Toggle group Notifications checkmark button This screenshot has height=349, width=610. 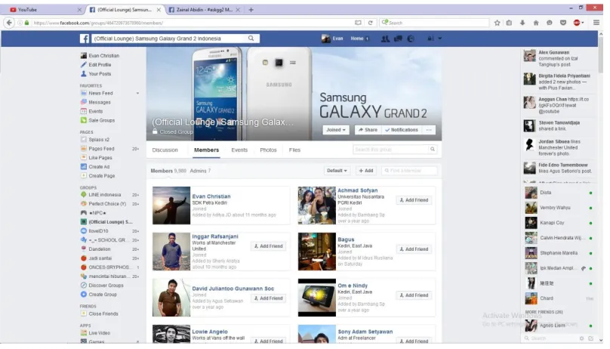click(x=402, y=130)
